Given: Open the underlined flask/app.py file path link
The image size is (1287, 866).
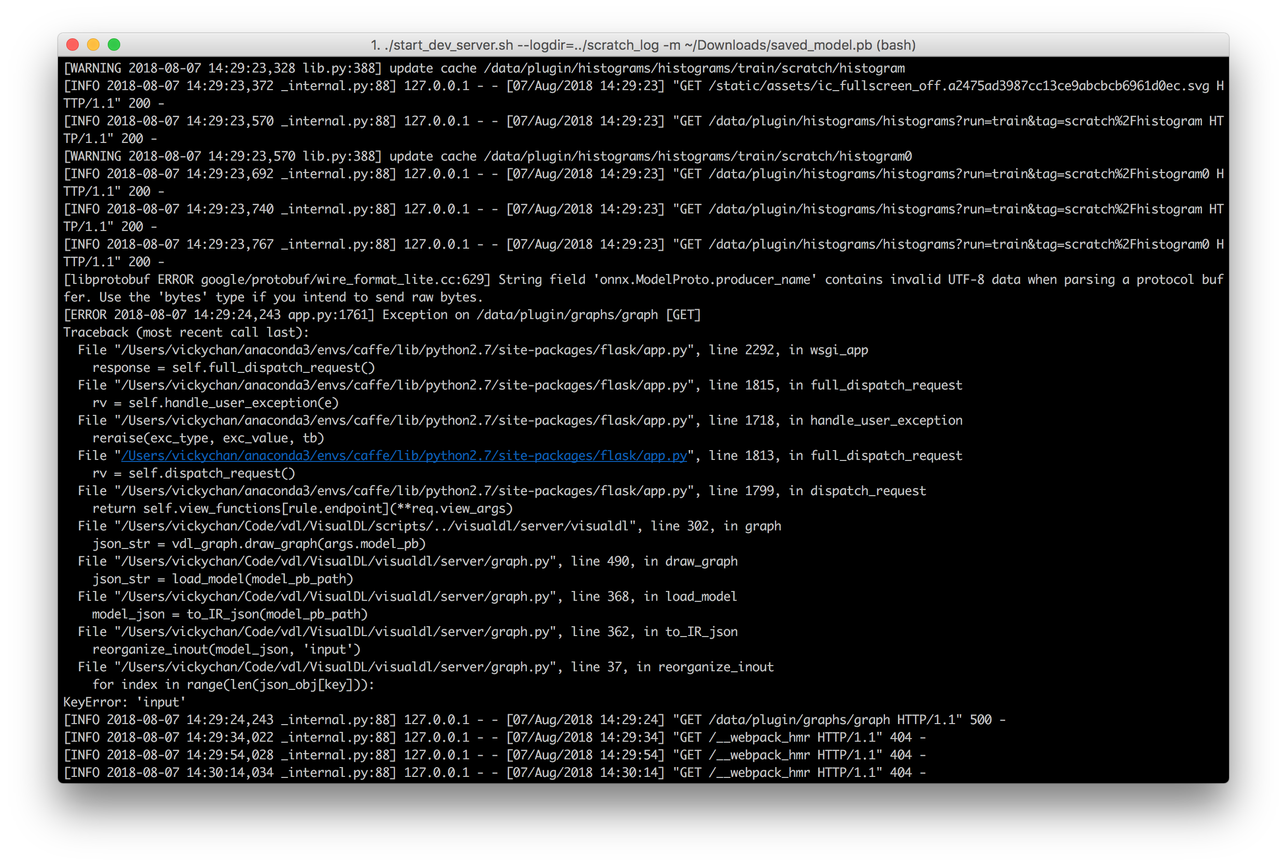Looking at the screenshot, I should tap(404, 456).
